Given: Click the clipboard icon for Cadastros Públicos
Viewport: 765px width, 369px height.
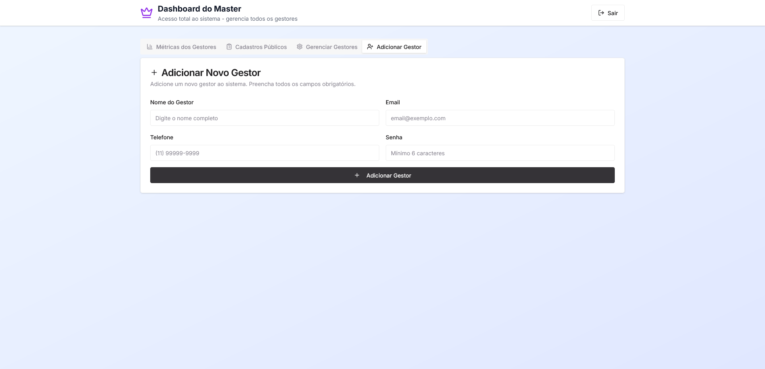Looking at the screenshot, I should (x=229, y=47).
